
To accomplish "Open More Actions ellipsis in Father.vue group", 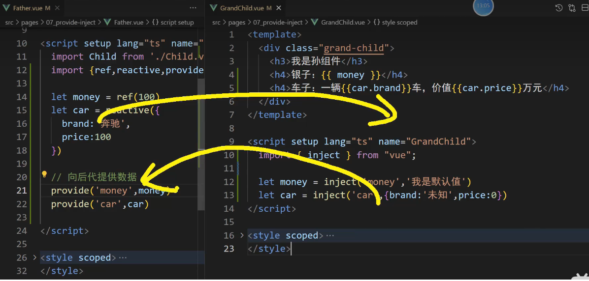I will pyautogui.click(x=193, y=7).
